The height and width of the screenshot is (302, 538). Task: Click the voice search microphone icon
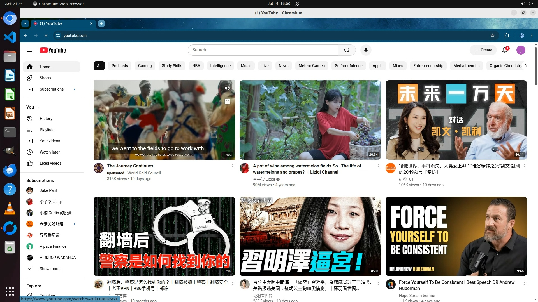366,50
